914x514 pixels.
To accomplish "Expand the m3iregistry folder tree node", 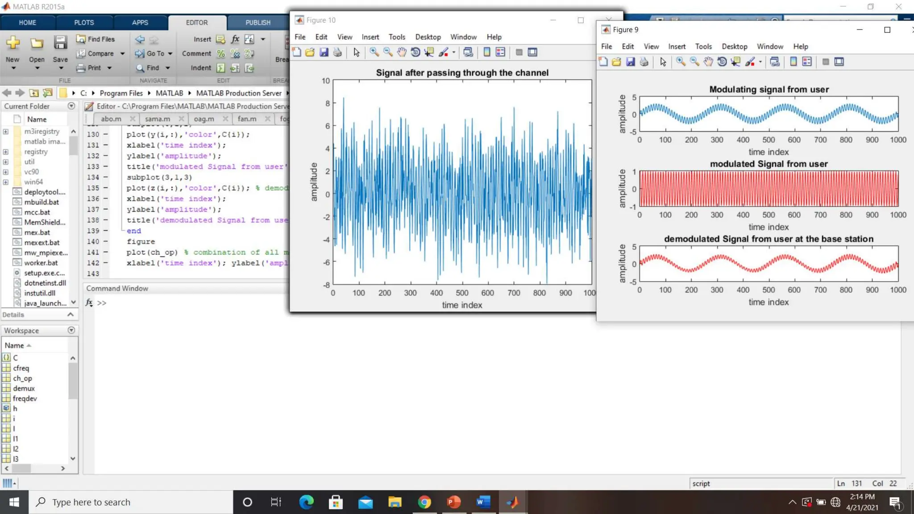I will click(5, 132).
